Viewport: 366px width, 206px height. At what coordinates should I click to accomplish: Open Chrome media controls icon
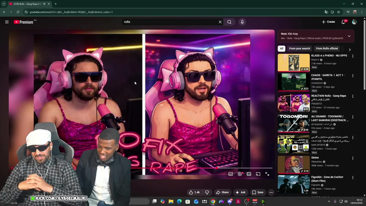pyautogui.click(x=348, y=12)
